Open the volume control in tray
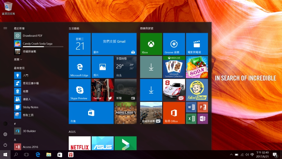This screenshot has height=159, width=282. coord(247,155)
